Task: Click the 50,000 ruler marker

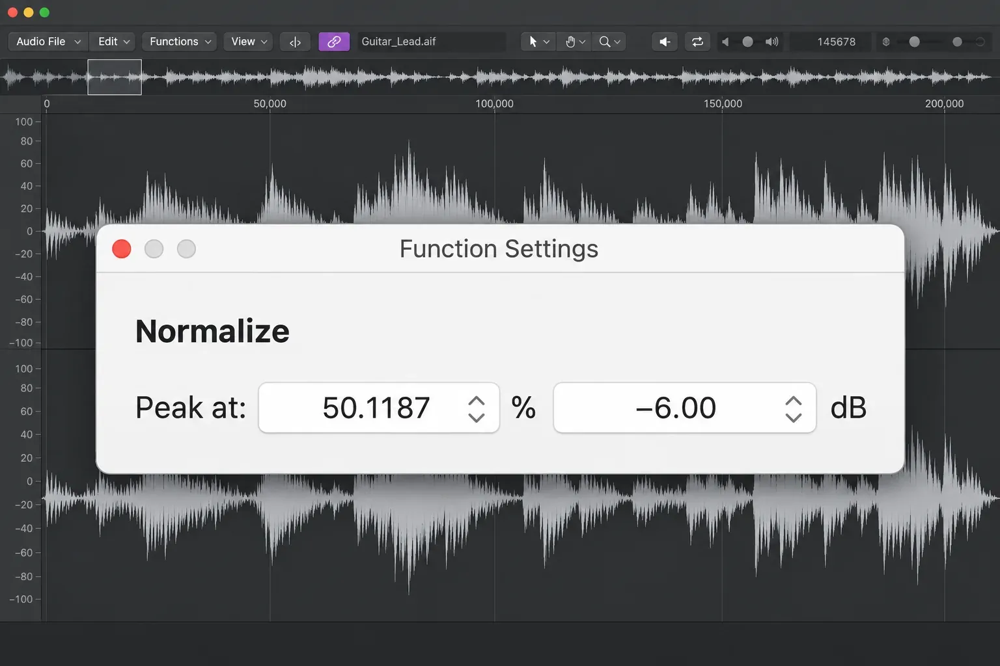Action: click(x=270, y=103)
